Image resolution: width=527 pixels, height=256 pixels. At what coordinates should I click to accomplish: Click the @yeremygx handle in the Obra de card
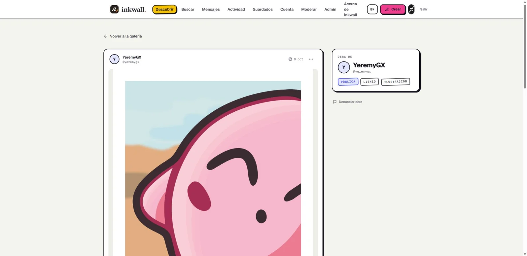click(362, 71)
